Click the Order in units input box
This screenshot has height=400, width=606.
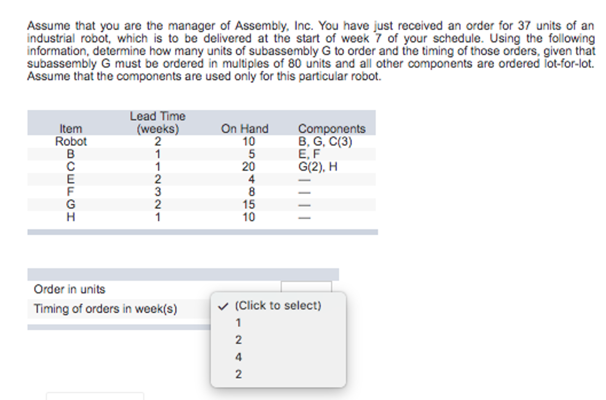coord(306,287)
